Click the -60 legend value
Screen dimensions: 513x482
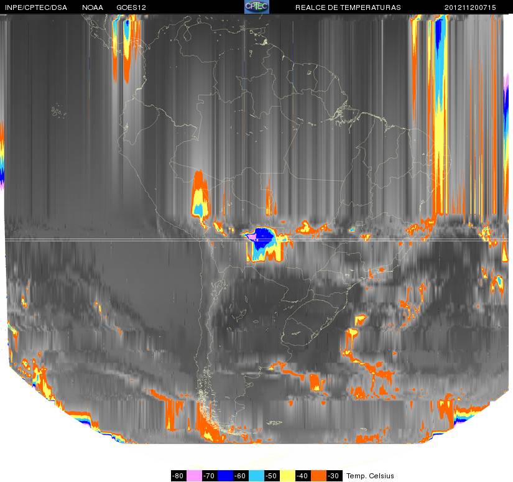tap(241, 476)
